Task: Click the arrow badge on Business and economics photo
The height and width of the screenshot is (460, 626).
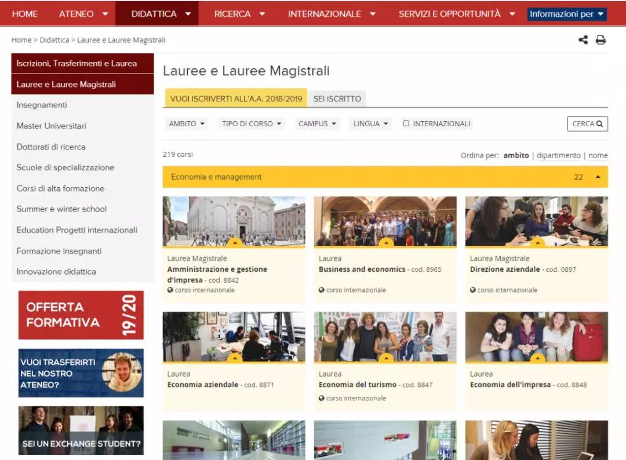Action: tap(385, 242)
